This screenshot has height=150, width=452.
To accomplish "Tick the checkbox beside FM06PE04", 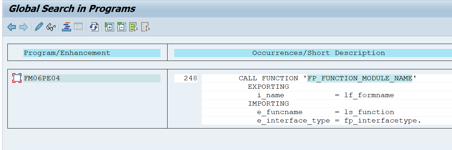I will (17, 78).
